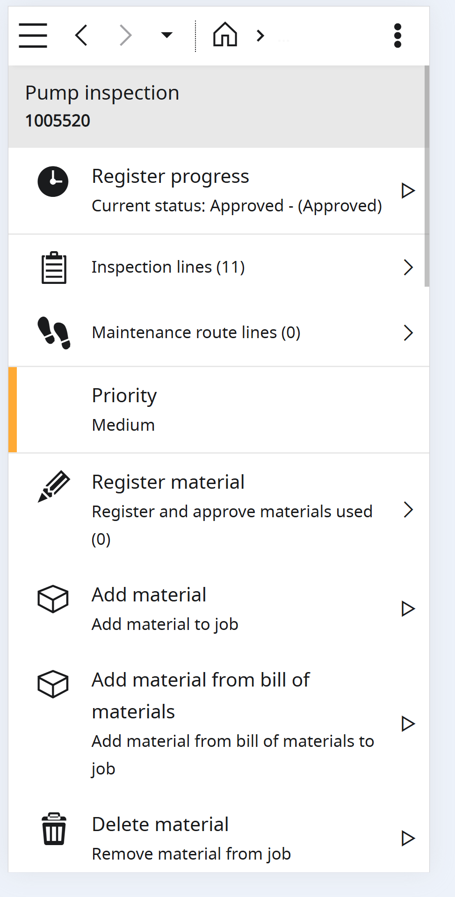
Task: Click the Register progress clock icon
Action: pyautogui.click(x=53, y=181)
